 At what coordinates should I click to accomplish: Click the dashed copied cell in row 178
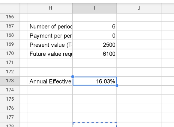click(95, 125)
